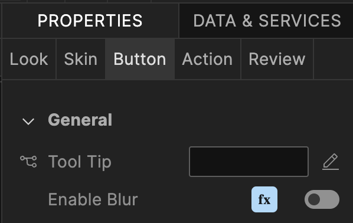Click inside the Tool Tip text field
The image size is (353, 223).
pos(249,162)
